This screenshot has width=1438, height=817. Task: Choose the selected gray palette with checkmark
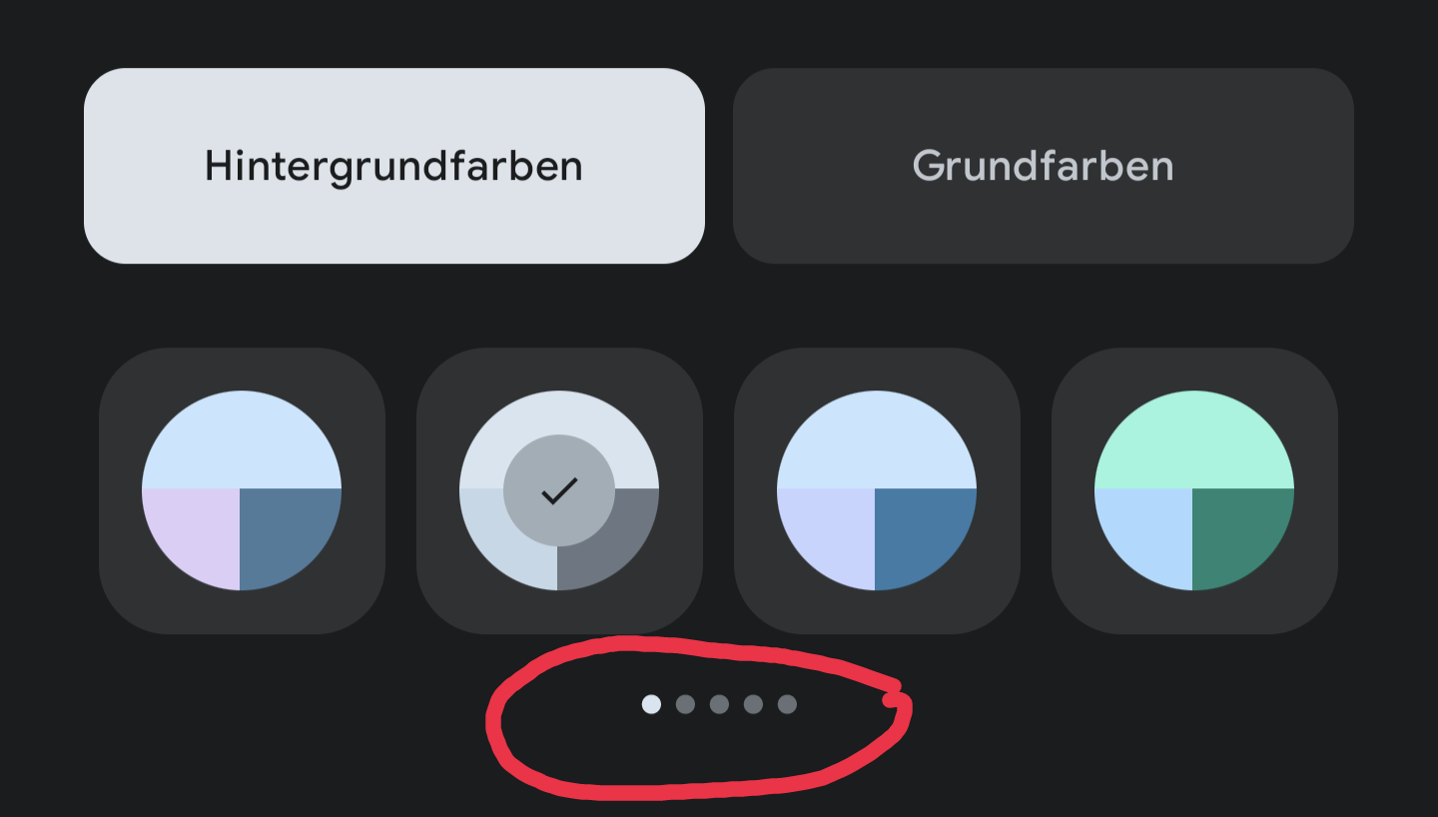point(559,490)
